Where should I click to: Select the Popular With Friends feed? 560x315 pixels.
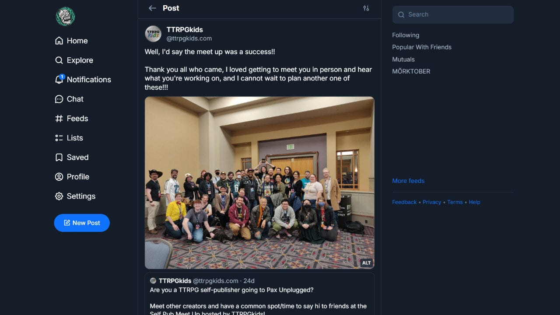pyautogui.click(x=422, y=47)
